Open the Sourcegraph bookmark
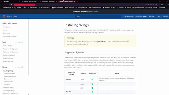Screen dimensions: 169x95 point(82,8)
